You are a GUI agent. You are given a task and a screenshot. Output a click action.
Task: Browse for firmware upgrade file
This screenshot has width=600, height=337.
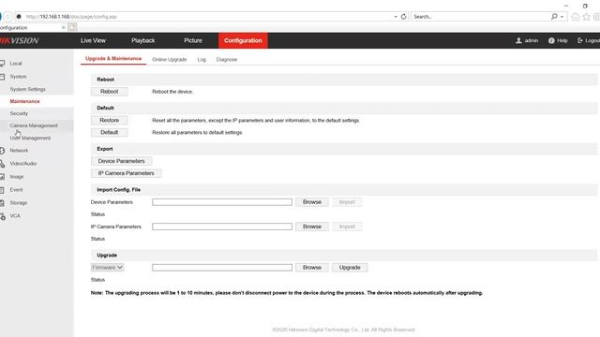pyautogui.click(x=312, y=268)
